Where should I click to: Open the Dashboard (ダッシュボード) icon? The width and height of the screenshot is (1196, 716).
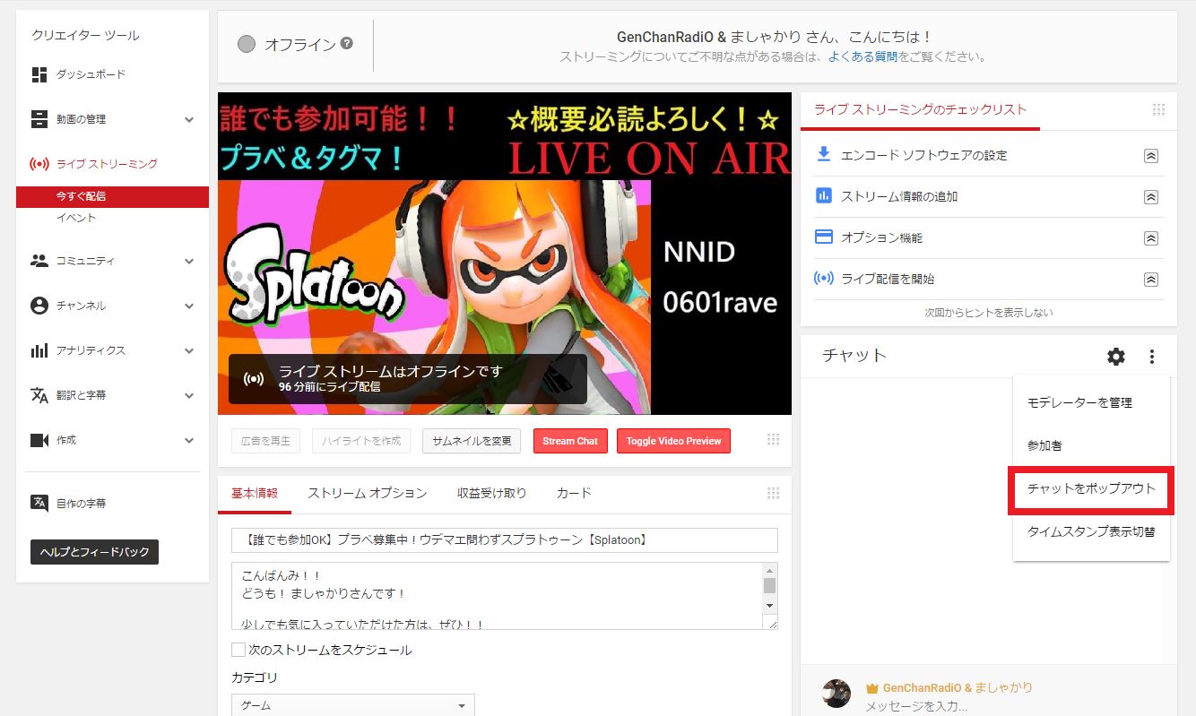click(x=39, y=74)
